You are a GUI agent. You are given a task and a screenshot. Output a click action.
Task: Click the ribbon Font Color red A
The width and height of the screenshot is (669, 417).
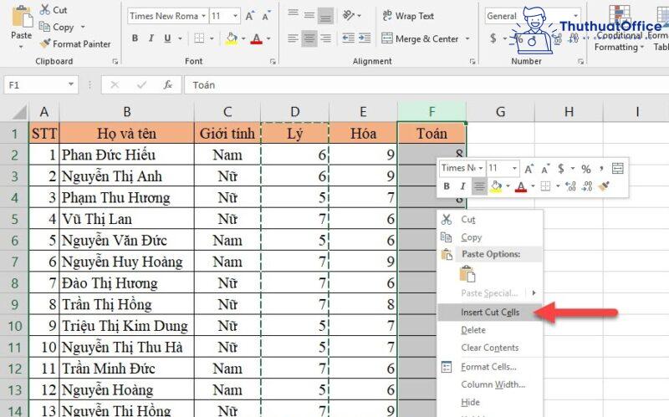point(257,38)
